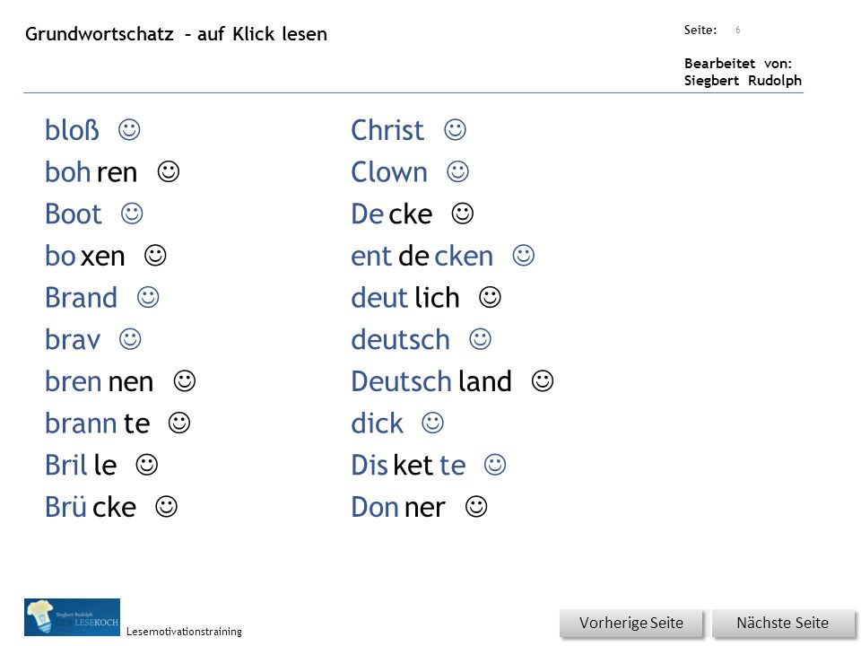
Task: Click the smiley beside Donner
Action: [476, 506]
